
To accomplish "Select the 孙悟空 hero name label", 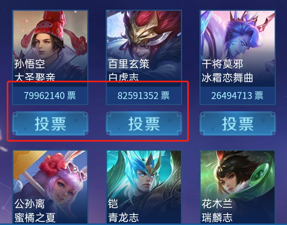I will (x=30, y=64).
